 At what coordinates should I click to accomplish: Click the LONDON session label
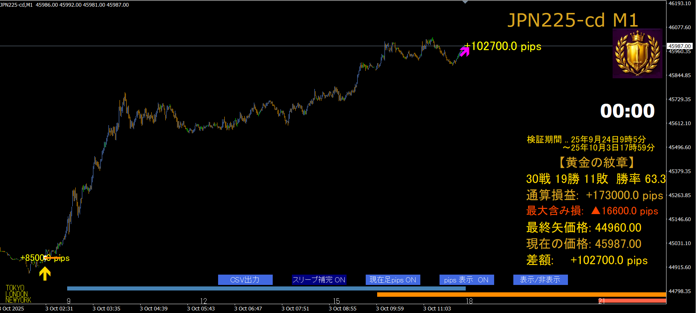[x=17, y=294]
